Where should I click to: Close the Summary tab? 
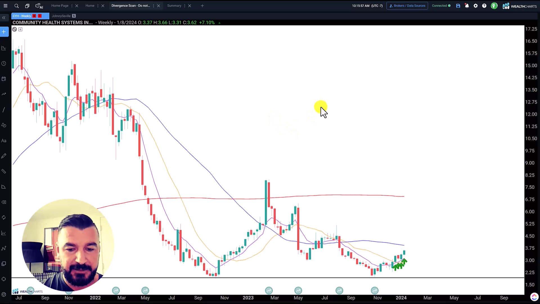click(x=190, y=6)
